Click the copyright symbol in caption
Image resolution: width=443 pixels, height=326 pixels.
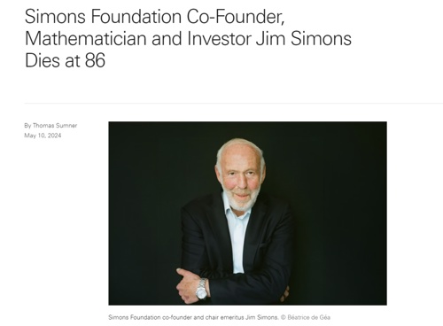(x=283, y=317)
